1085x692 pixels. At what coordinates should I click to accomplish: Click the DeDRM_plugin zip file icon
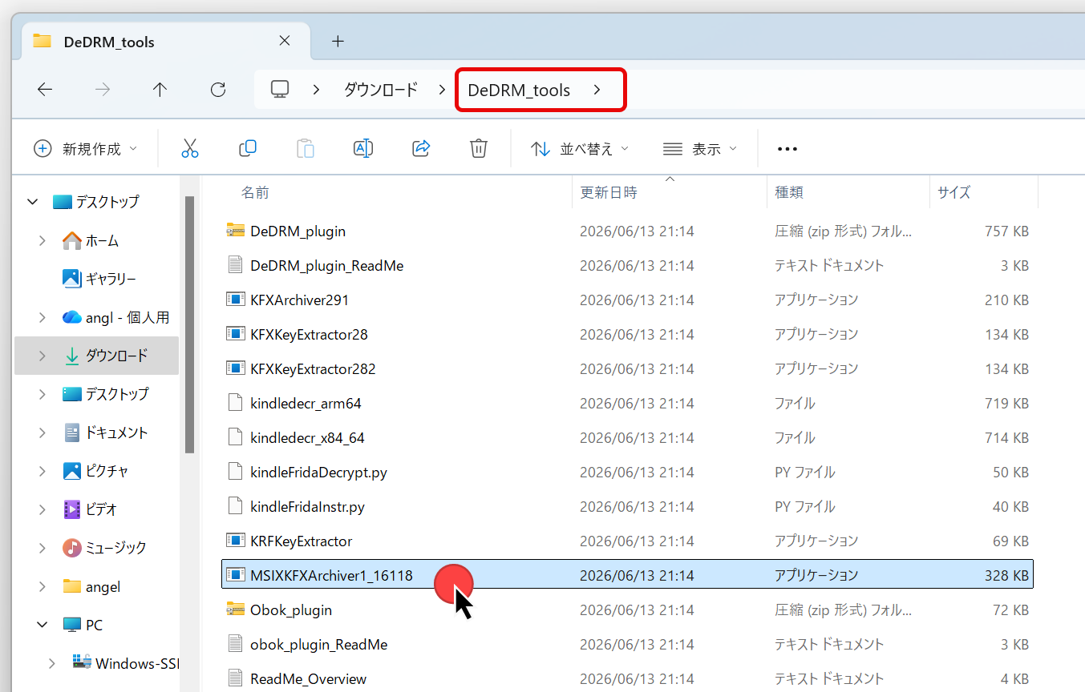[235, 231]
